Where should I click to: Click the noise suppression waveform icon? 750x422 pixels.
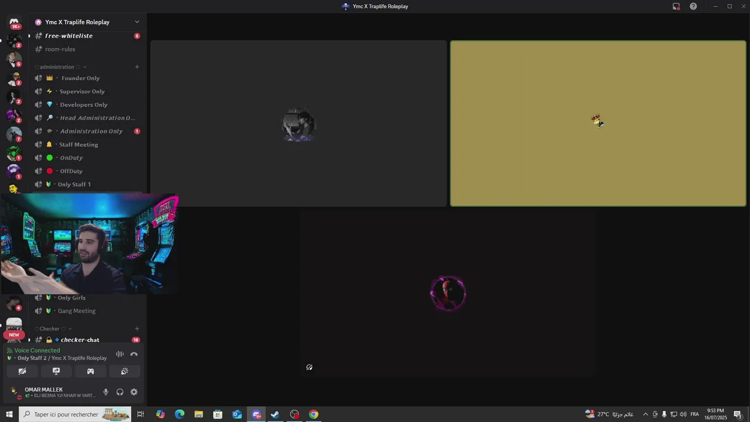click(x=120, y=354)
